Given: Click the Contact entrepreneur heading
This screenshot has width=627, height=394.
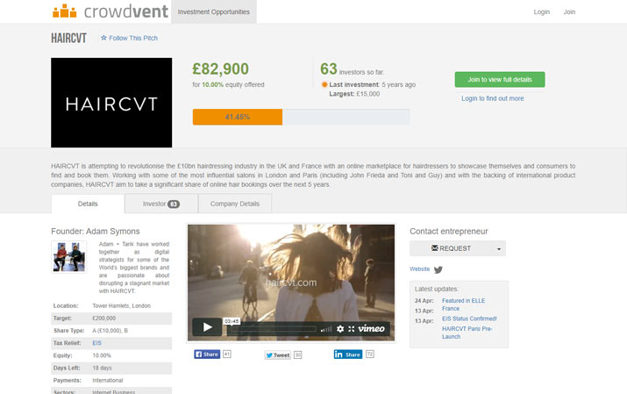Looking at the screenshot, I should click(x=449, y=231).
